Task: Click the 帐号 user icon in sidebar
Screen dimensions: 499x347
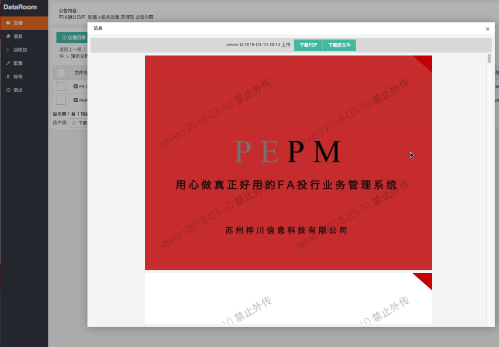Action: (8, 76)
